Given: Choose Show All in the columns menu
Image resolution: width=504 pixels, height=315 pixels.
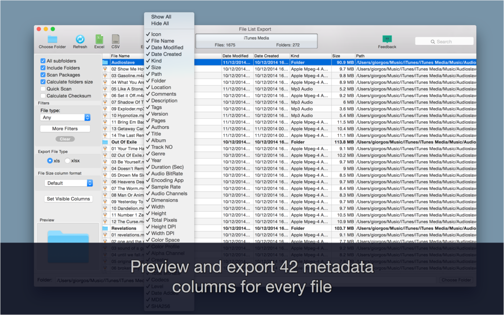Looking at the screenshot, I should [161, 17].
